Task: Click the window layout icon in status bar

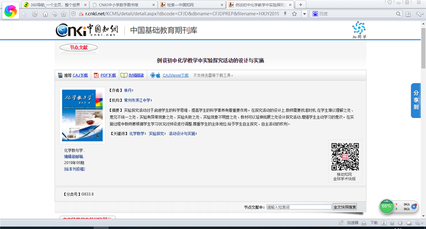Action: (409, 223)
